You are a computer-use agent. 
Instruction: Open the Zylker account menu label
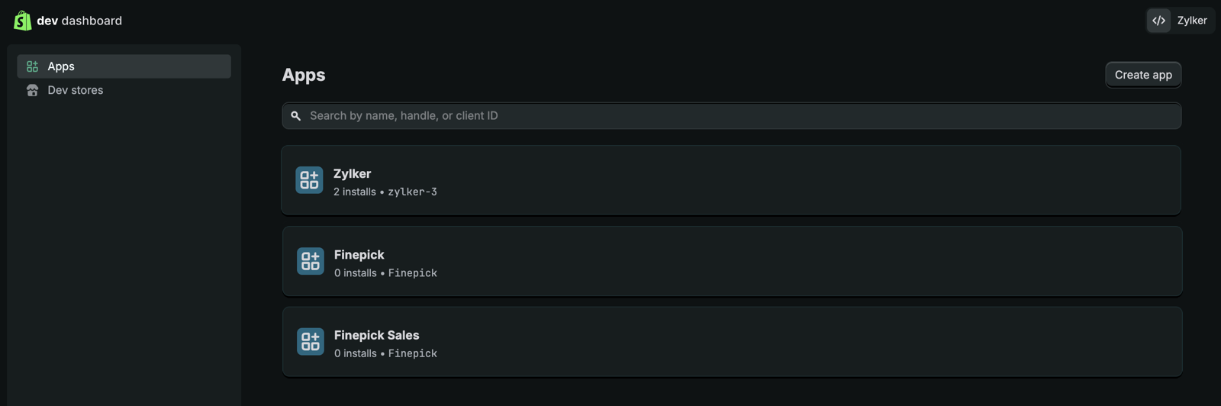(x=1191, y=21)
